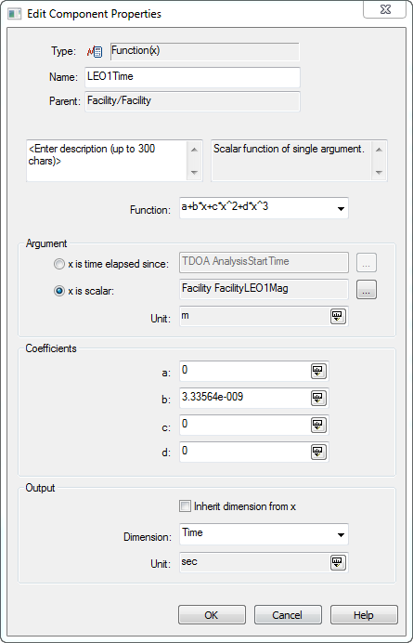This screenshot has width=413, height=643.
Task: Click down arrow of description box scrollbar
Action: (x=195, y=173)
